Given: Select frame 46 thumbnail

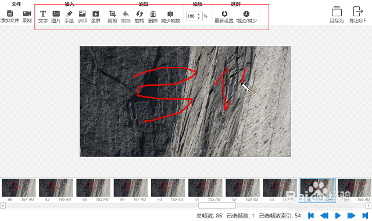Looking at the screenshot, I should click(x=19, y=188).
